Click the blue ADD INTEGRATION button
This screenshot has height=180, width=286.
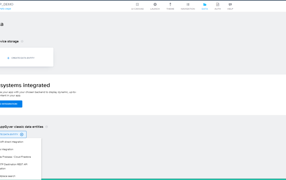(x=11, y=104)
